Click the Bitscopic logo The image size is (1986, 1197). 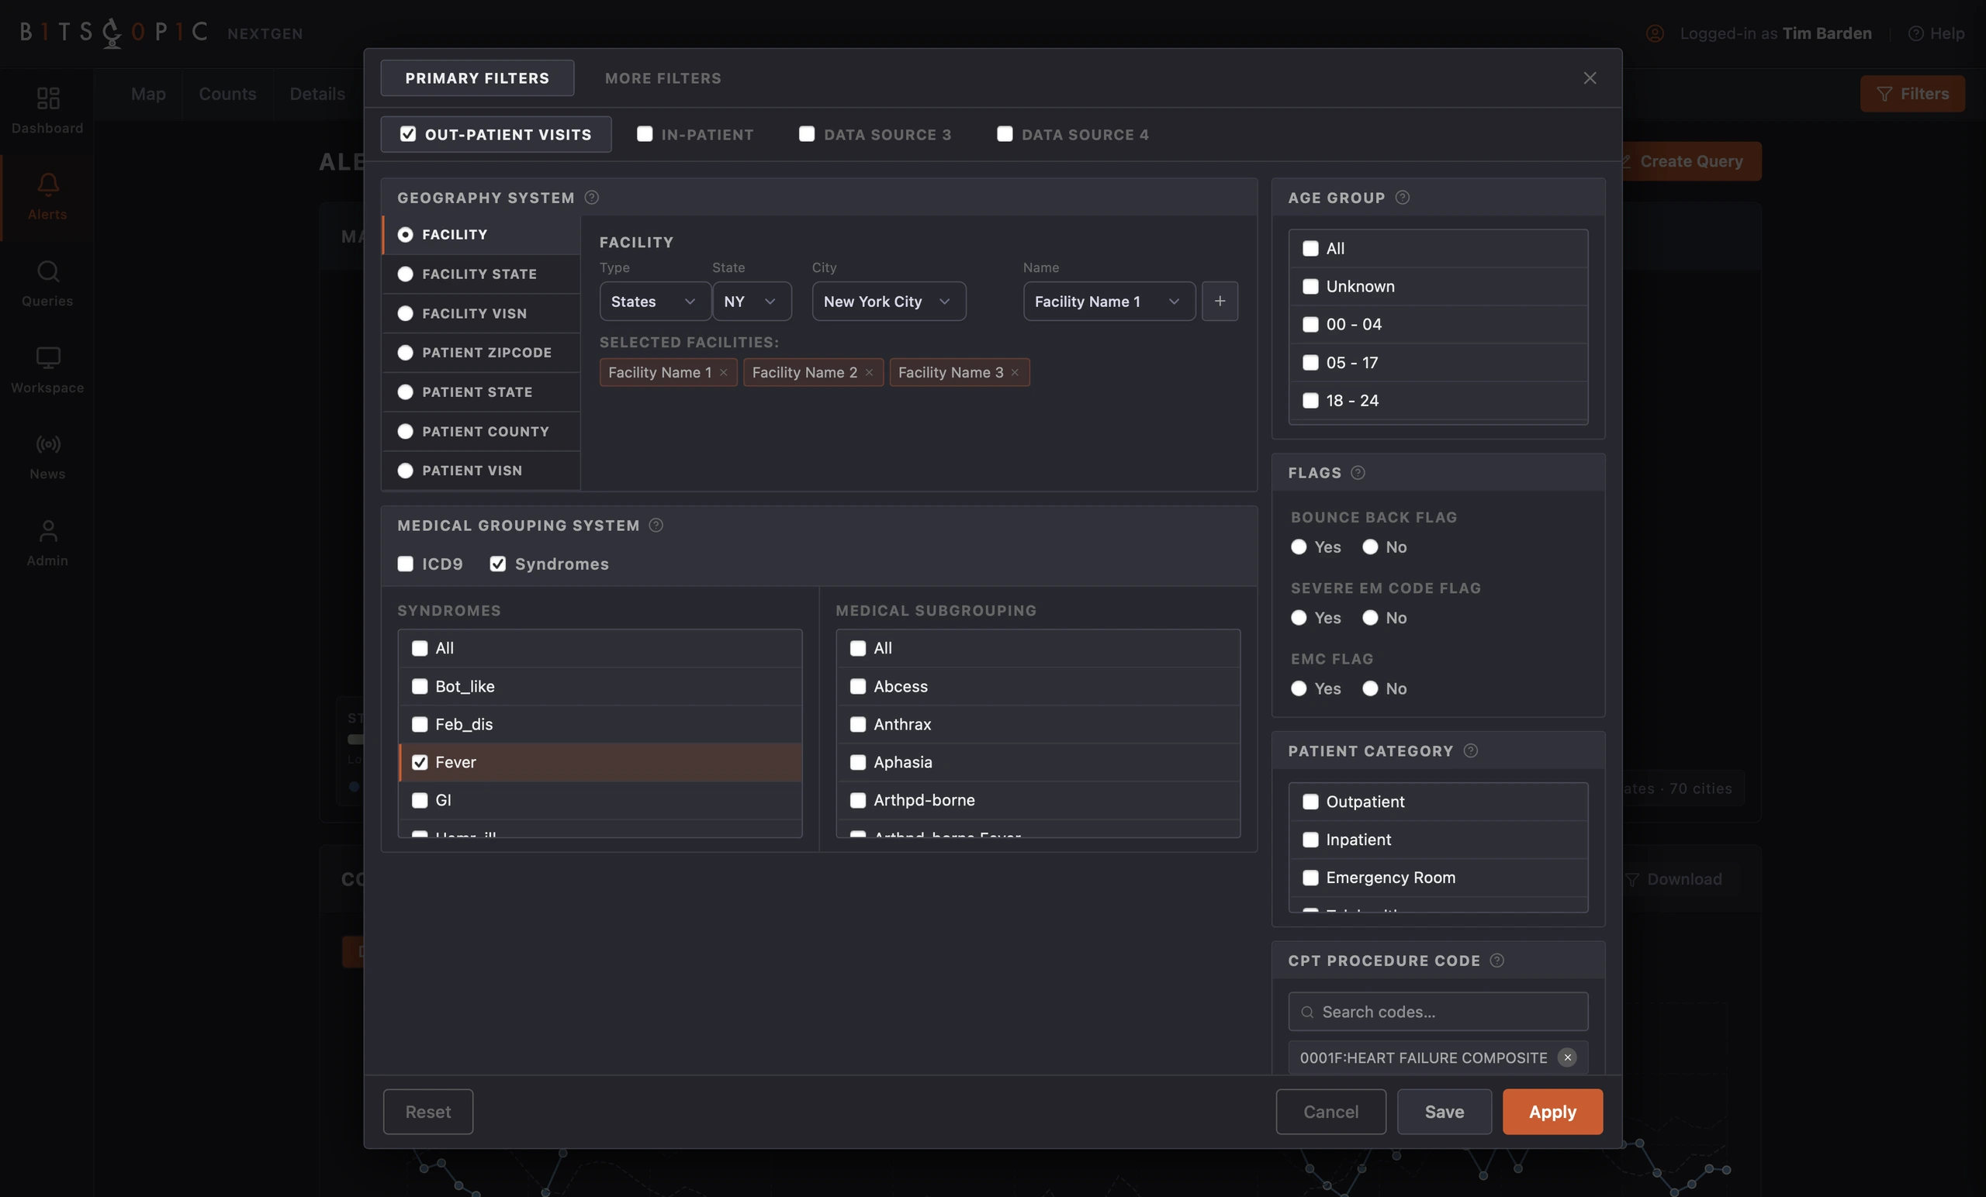click(x=113, y=33)
